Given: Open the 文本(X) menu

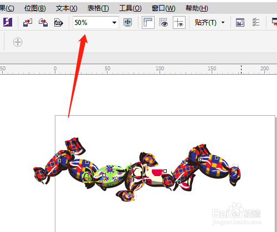Looking at the screenshot, I should (66, 8).
